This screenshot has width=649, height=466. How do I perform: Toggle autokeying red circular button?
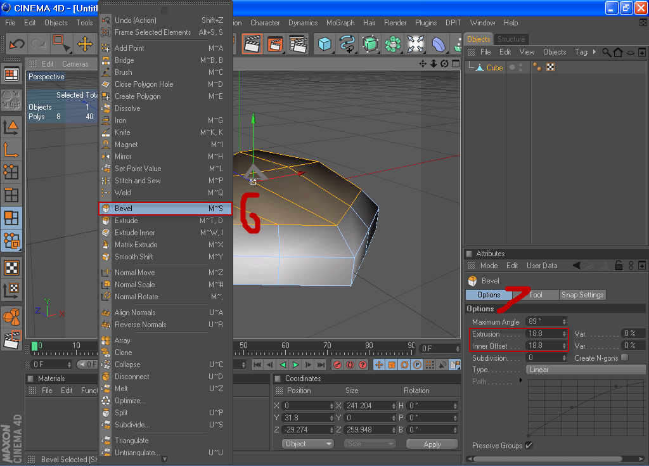tap(350, 365)
